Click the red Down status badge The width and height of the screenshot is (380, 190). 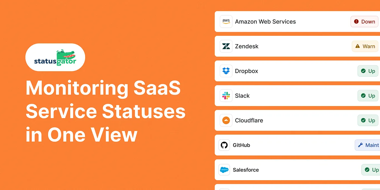pos(364,22)
